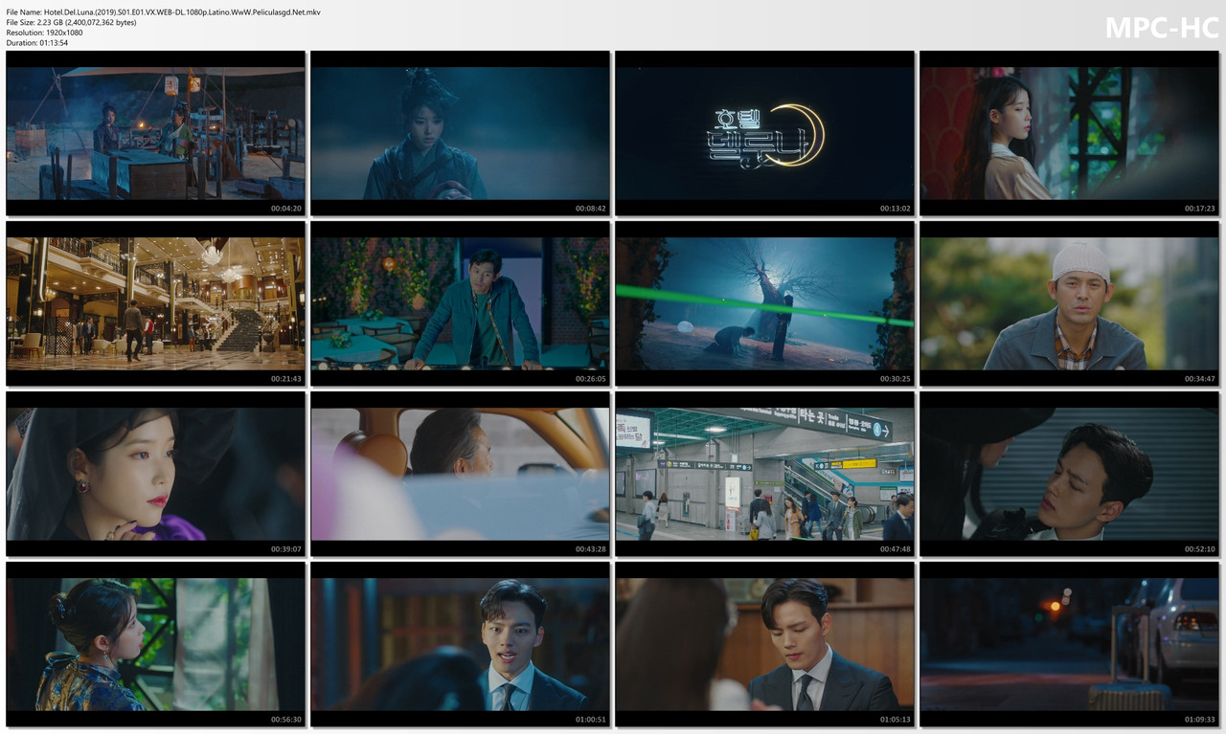
Task: Open the thumbnail stamped 00:39:07
Action: click(x=155, y=474)
